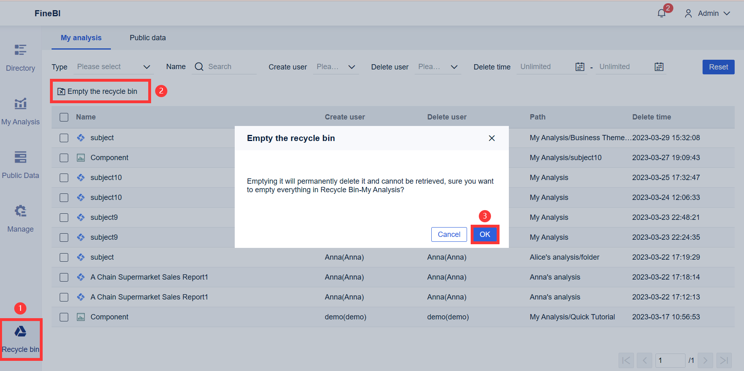Open the Directory sidebar panel
Image resolution: width=744 pixels, height=371 pixels.
pyautogui.click(x=20, y=57)
